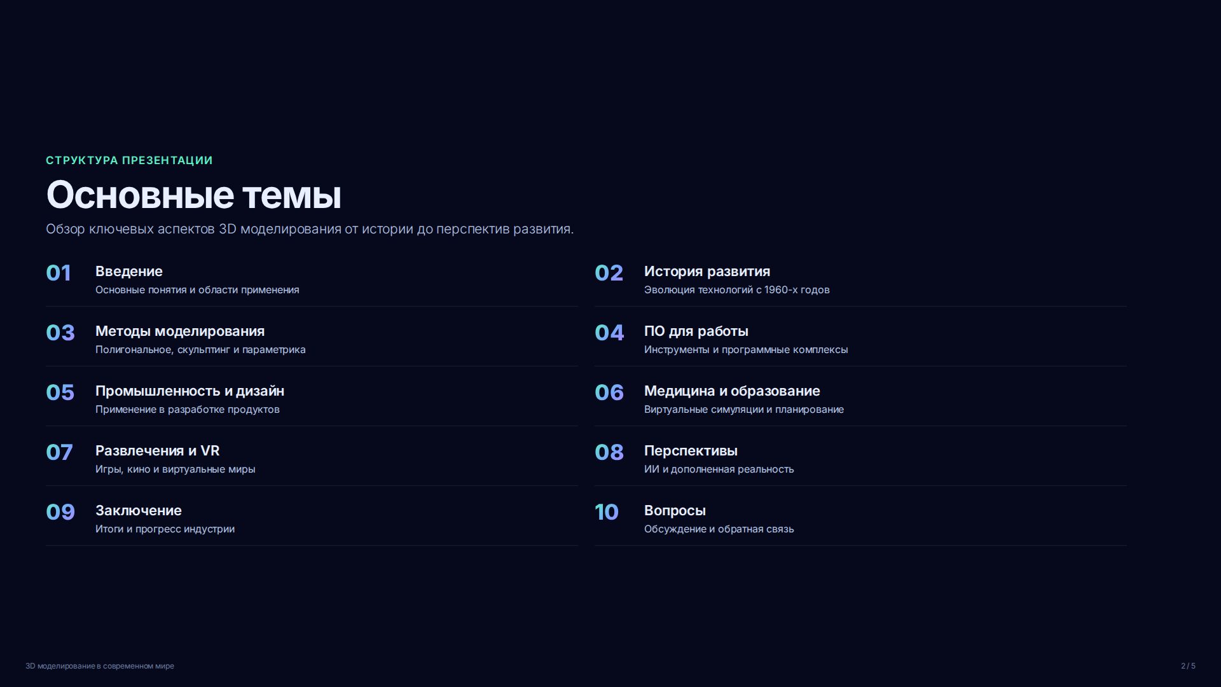Click 'Основные понятия и области применения'

tap(197, 290)
